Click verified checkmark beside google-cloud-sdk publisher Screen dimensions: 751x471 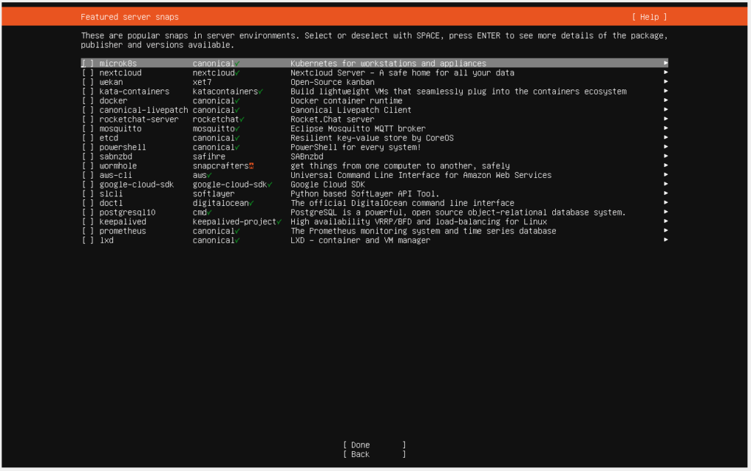tap(270, 185)
